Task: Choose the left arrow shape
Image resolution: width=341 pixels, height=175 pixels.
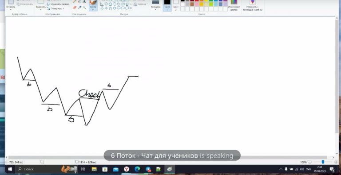Action: (x=123, y=4)
